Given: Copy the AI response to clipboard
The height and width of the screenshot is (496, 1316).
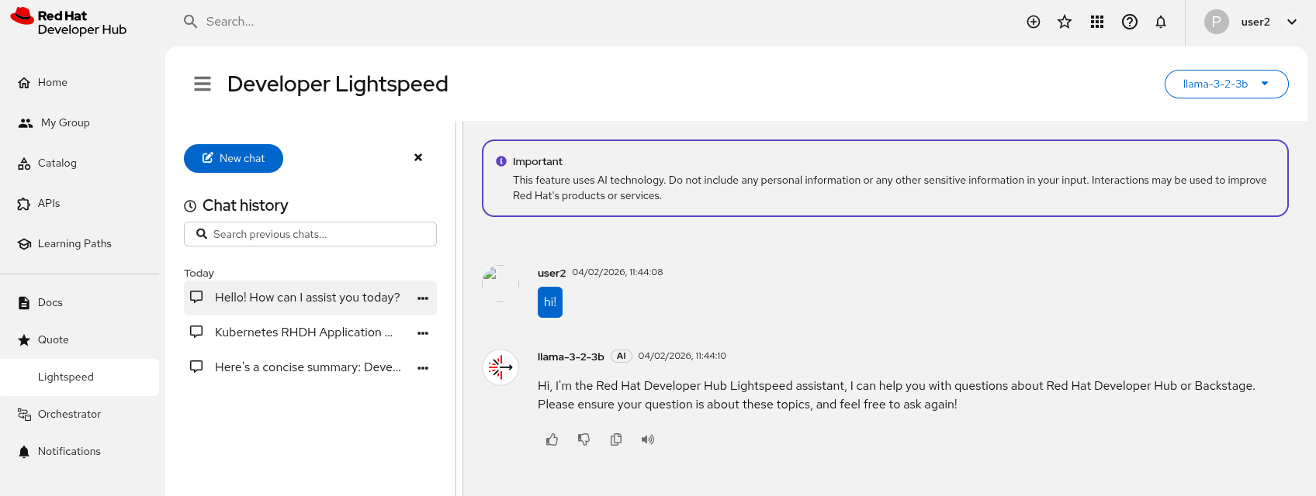Looking at the screenshot, I should tap(616, 440).
